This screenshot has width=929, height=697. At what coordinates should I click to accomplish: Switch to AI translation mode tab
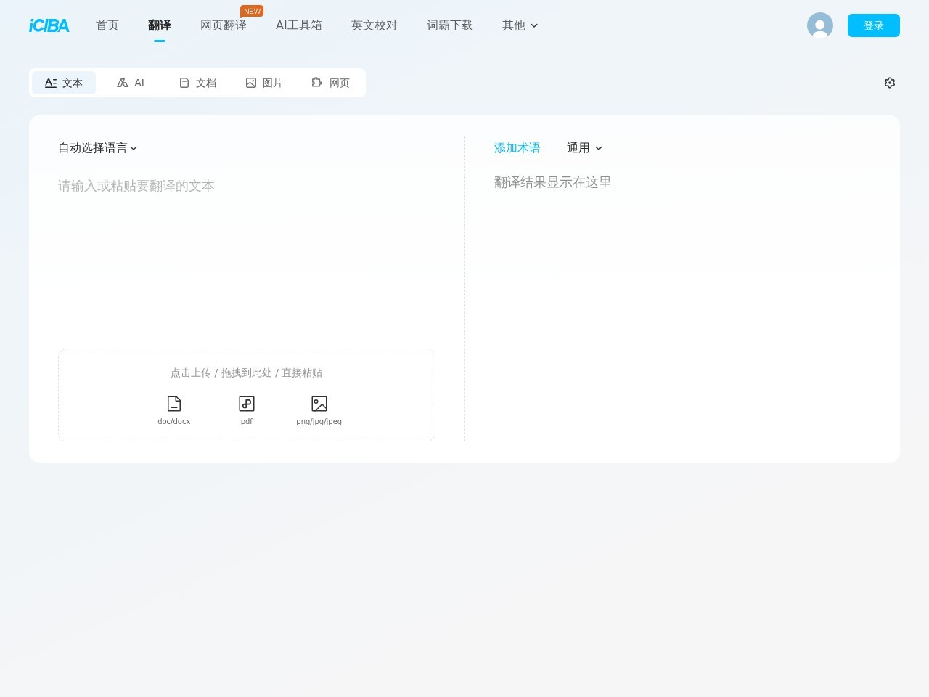click(x=131, y=83)
